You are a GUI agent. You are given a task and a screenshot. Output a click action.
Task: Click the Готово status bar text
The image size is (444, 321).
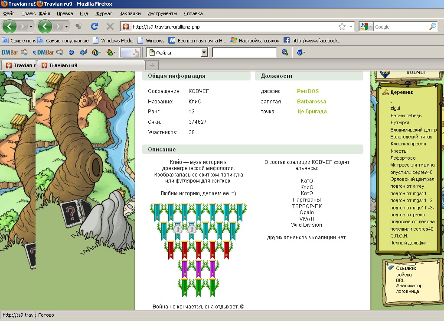(46, 315)
